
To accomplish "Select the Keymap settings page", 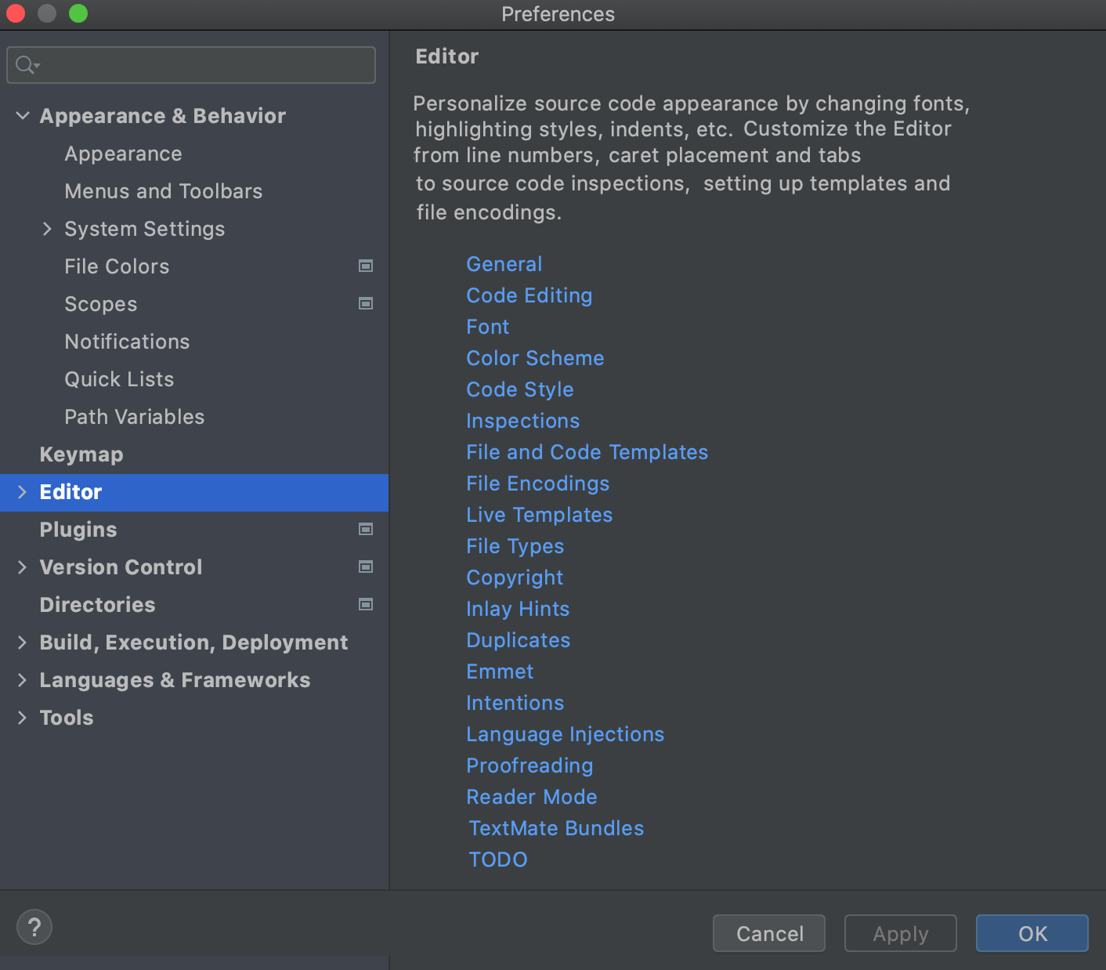I will (81, 454).
